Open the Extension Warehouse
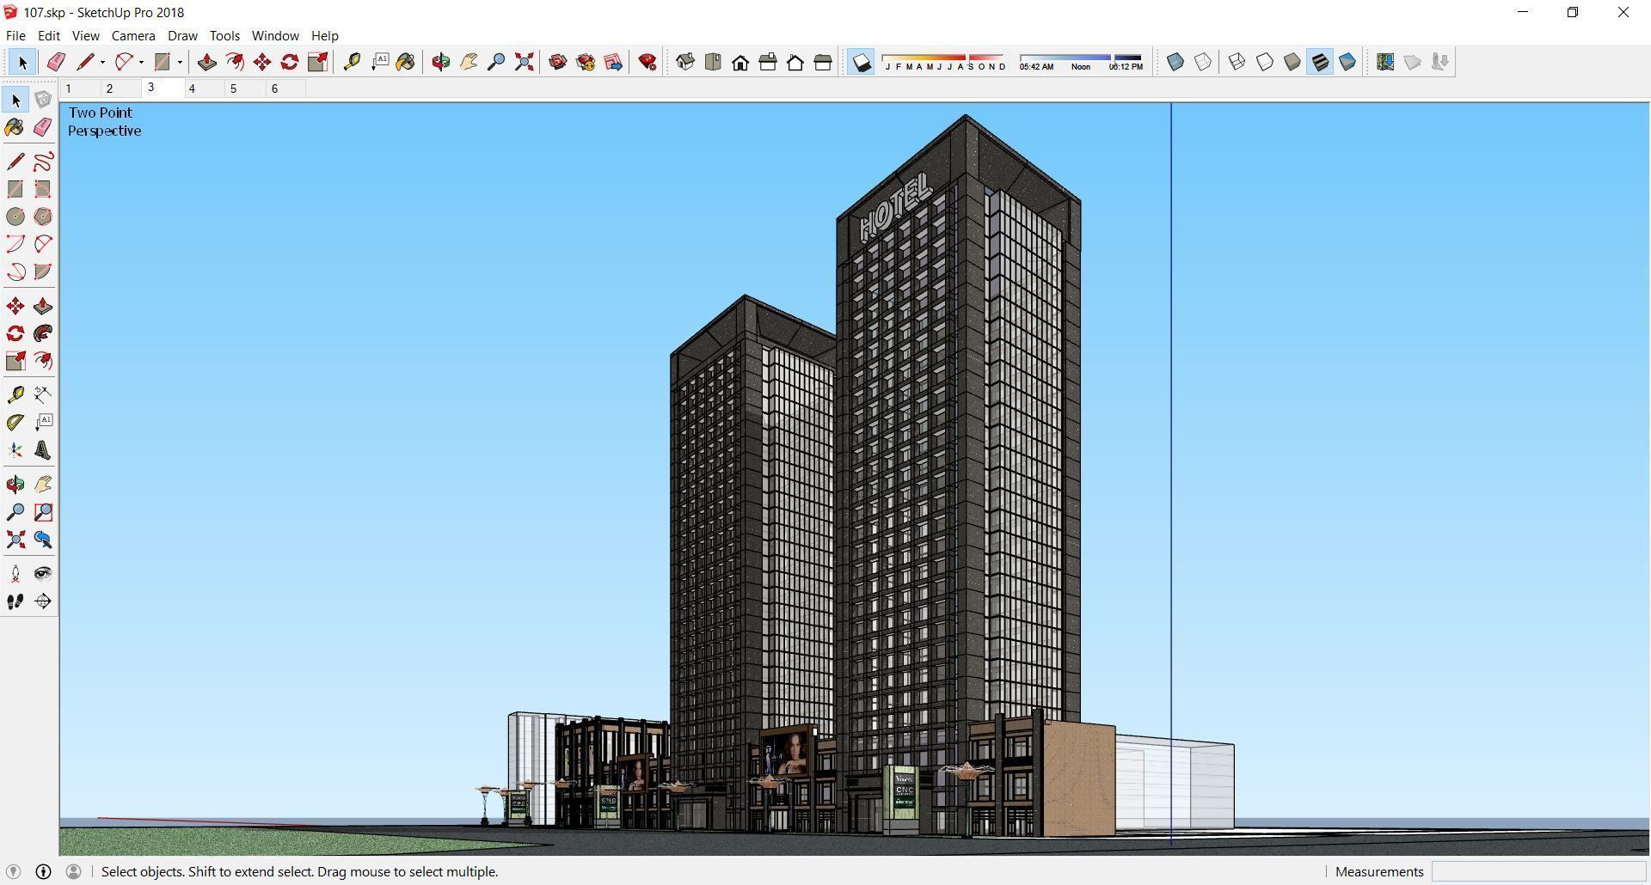 tap(586, 62)
